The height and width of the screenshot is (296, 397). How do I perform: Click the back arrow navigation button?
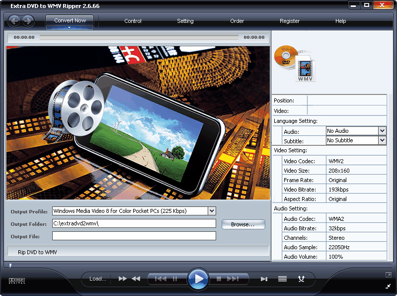click(14, 21)
